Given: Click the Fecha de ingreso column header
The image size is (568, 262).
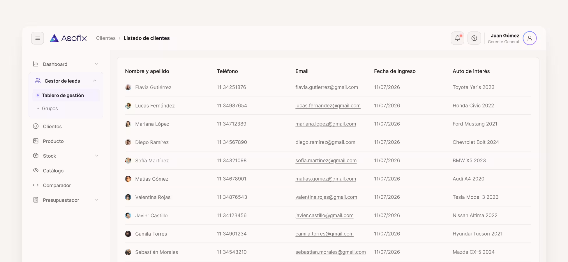Looking at the screenshot, I should click(x=395, y=71).
